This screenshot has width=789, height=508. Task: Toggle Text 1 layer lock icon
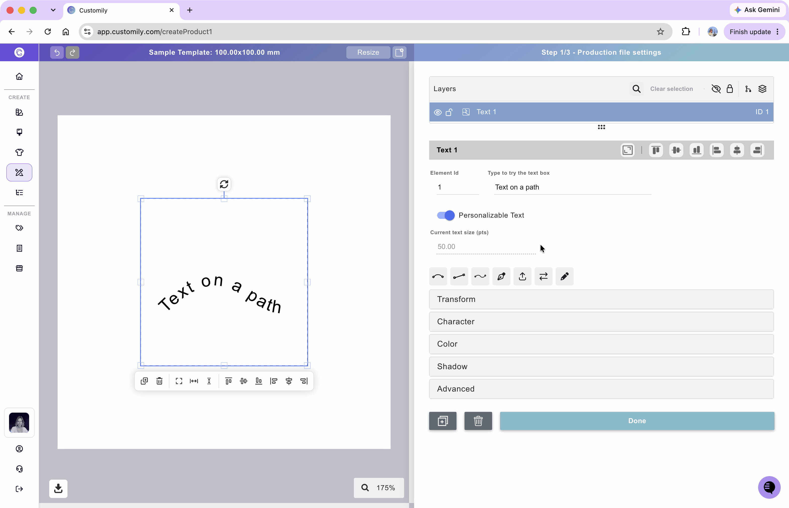click(449, 112)
